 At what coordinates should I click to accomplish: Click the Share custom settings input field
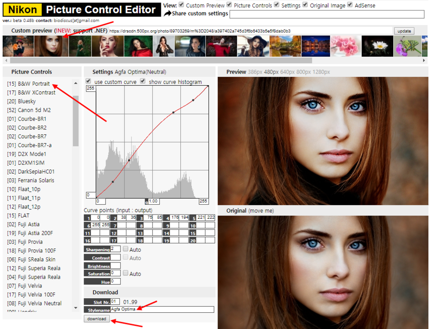(327, 14)
